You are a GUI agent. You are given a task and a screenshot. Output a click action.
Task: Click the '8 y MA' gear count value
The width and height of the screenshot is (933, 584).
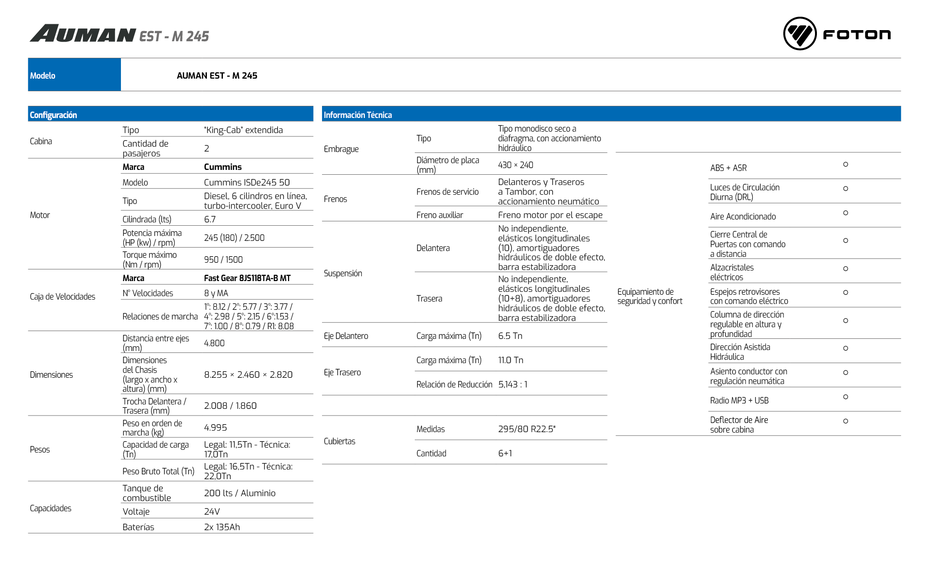[x=216, y=293]
